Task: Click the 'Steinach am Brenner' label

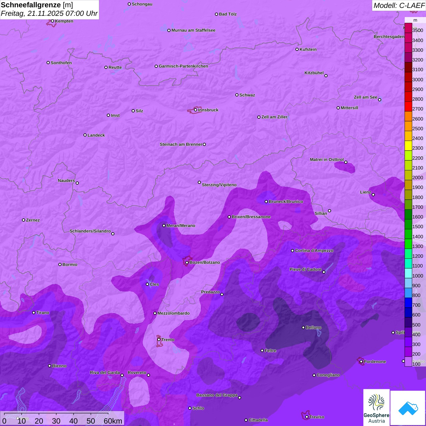Action: click(x=181, y=144)
